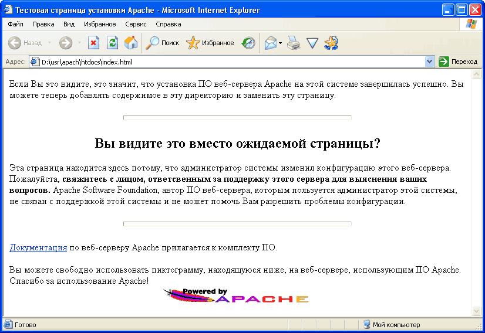Expand the Mail dropdown arrow
The height and width of the screenshot is (333, 485).
tap(280, 43)
